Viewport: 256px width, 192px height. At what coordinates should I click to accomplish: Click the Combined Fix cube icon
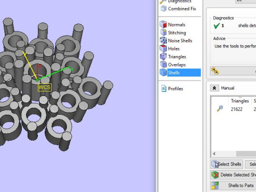click(164, 9)
